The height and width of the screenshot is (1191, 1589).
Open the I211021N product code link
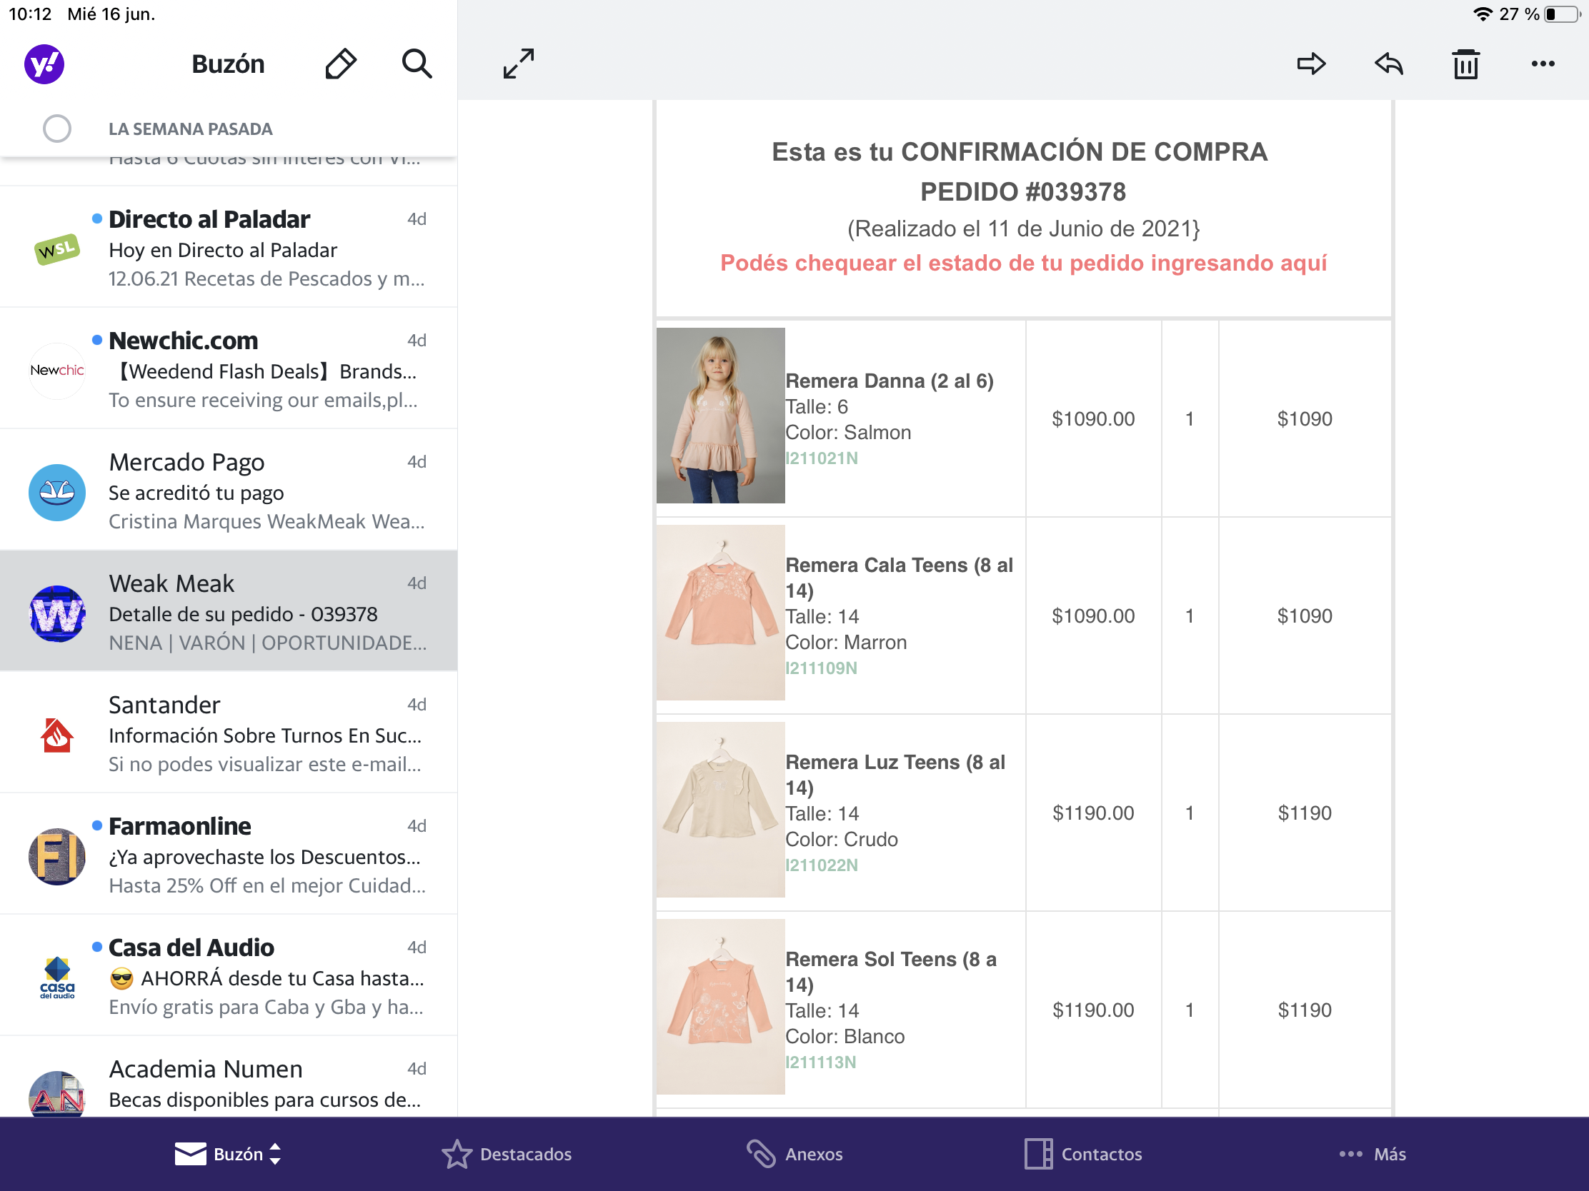pos(821,458)
